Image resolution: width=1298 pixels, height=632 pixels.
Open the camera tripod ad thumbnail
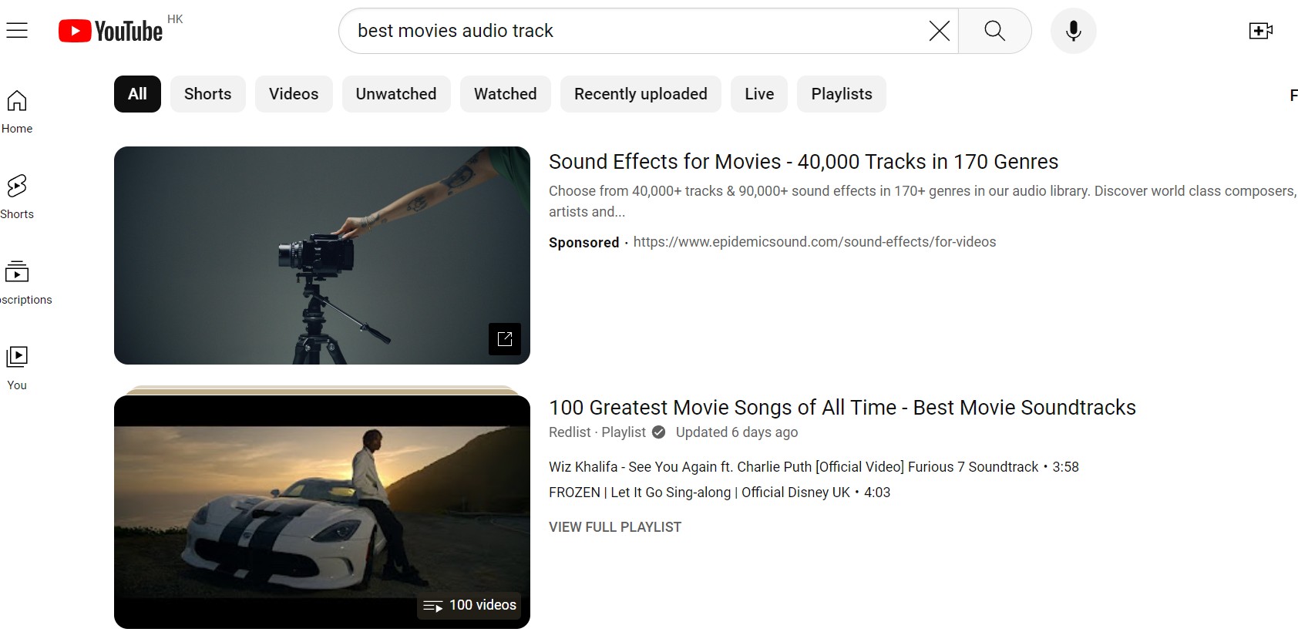[x=322, y=255]
